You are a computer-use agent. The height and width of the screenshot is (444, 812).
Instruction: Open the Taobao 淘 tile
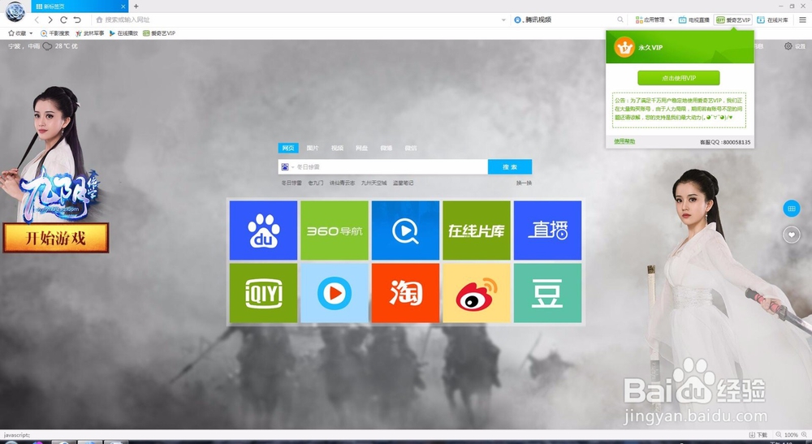pyautogui.click(x=405, y=293)
